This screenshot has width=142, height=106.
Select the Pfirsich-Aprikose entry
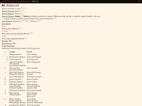(x=15, y=99)
